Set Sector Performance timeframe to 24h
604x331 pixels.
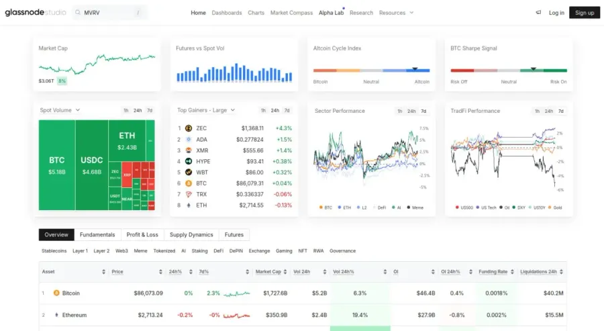coord(412,111)
